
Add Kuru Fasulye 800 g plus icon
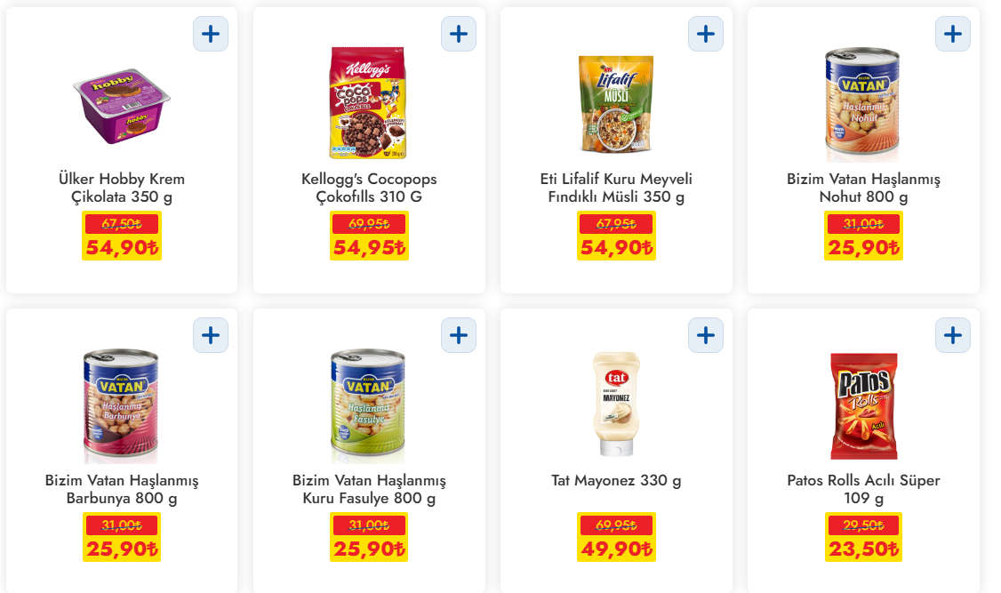coord(459,335)
